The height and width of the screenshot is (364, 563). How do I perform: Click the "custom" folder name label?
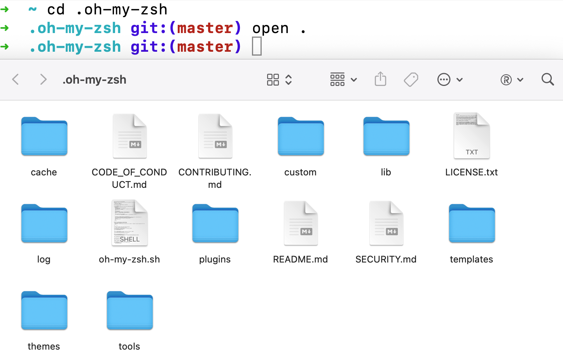pos(301,172)
